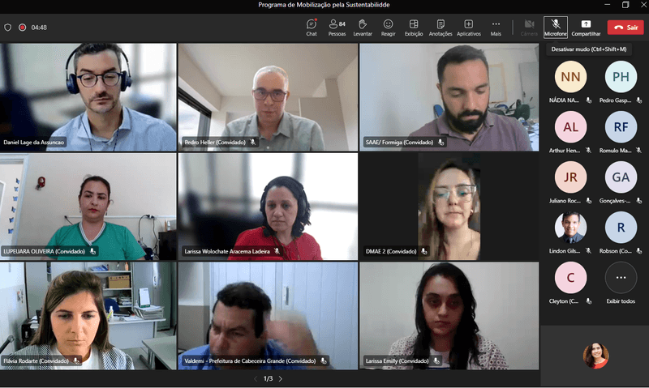The width and height of the screenshot is (649, 388).
Task: Open the Aplicativos apps panel
Action: point(468,27)
